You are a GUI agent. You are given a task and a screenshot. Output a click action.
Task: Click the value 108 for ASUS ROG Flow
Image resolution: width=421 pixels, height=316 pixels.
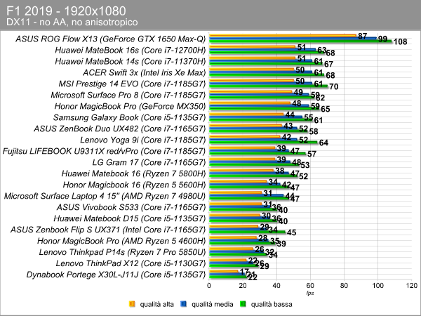click(x=401, y=41)
